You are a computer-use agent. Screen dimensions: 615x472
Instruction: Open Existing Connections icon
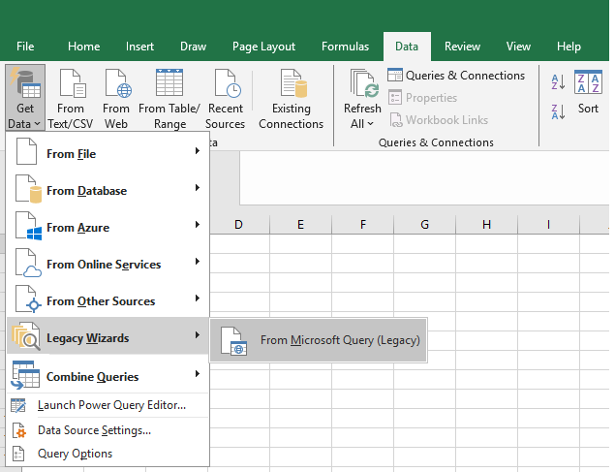(293, 83)
